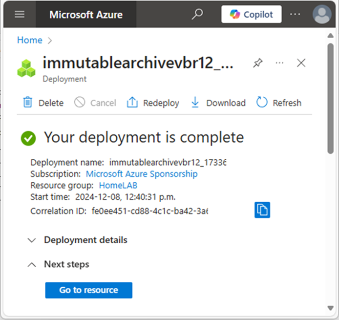
Task: Open Microsoft Azure Sponsorship subscription link
Action: pyautogui.click(x=142, y=174)
